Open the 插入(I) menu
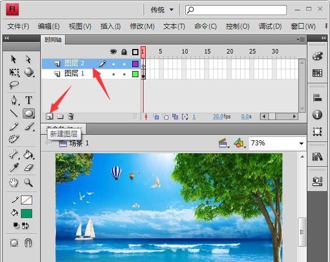The width and height of the screenshot is (330, 262). pos(111,26)
